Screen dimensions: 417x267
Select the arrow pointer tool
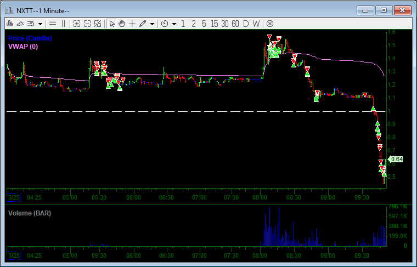pyautogui.click(x=112, y=24)
